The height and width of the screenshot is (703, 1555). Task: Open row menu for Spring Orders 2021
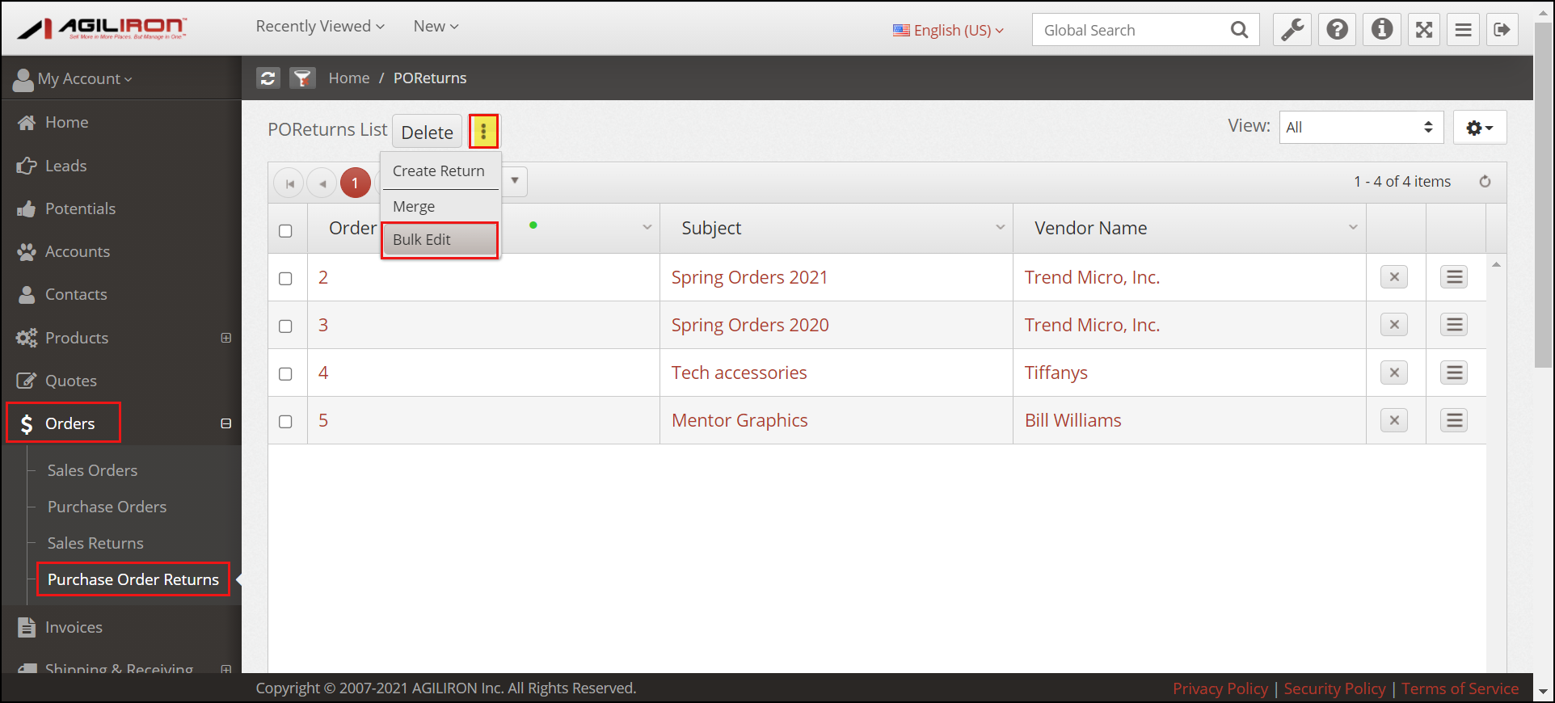1454,277
